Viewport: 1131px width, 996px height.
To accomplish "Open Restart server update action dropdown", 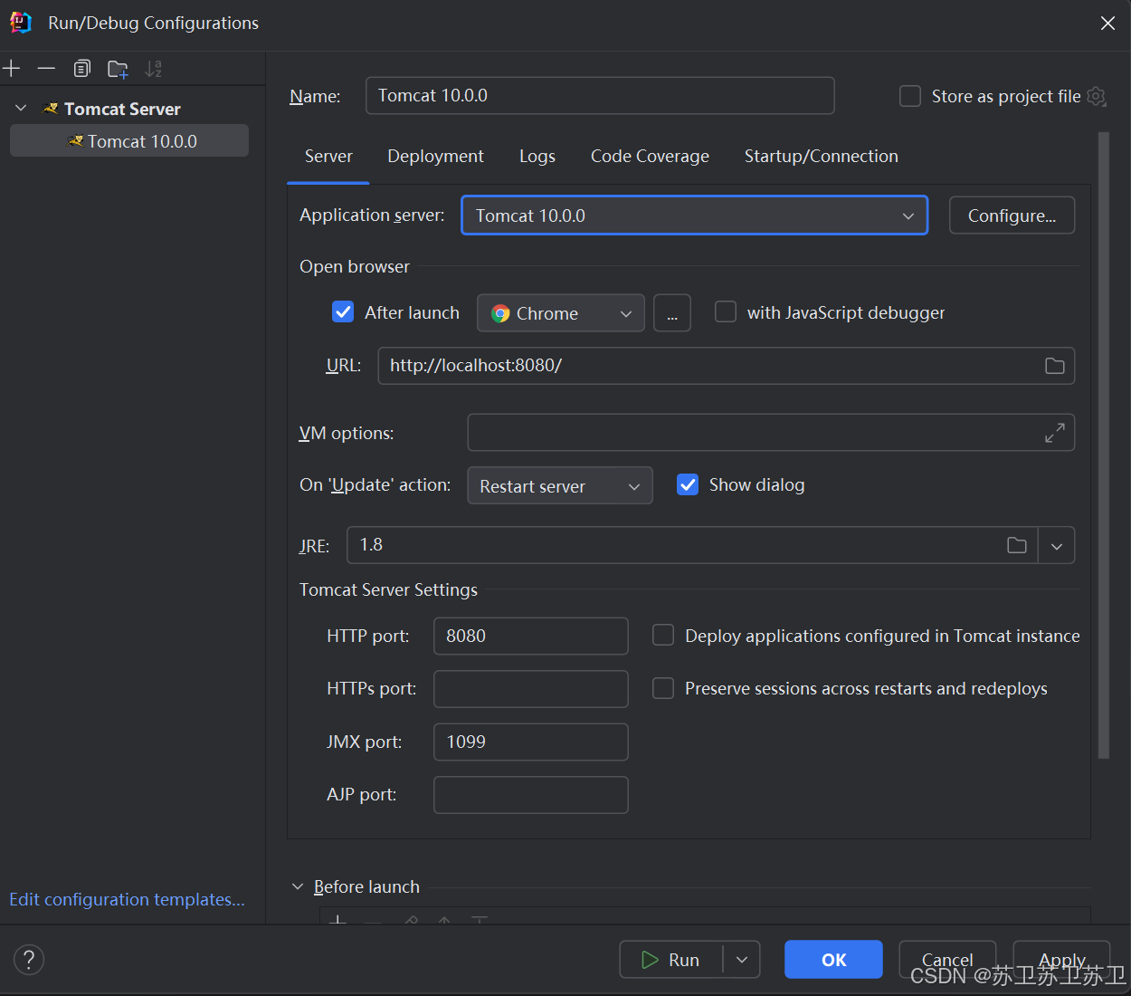I will click(560, 485).
